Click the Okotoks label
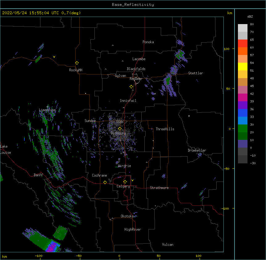Viewport: 266px width, 260px height. [127, 216]
